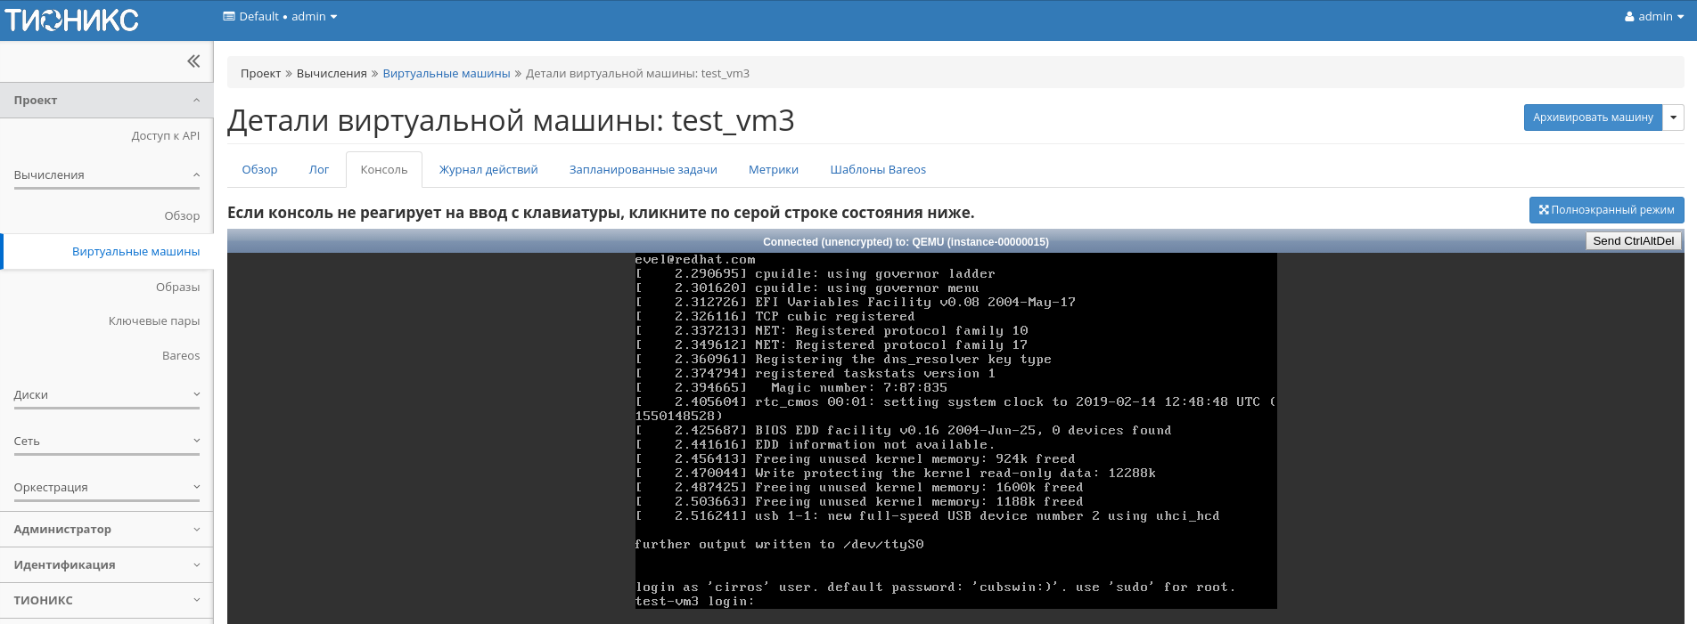
Task: Switch to Запланированные задачи tab
Action: click(643, 169)
